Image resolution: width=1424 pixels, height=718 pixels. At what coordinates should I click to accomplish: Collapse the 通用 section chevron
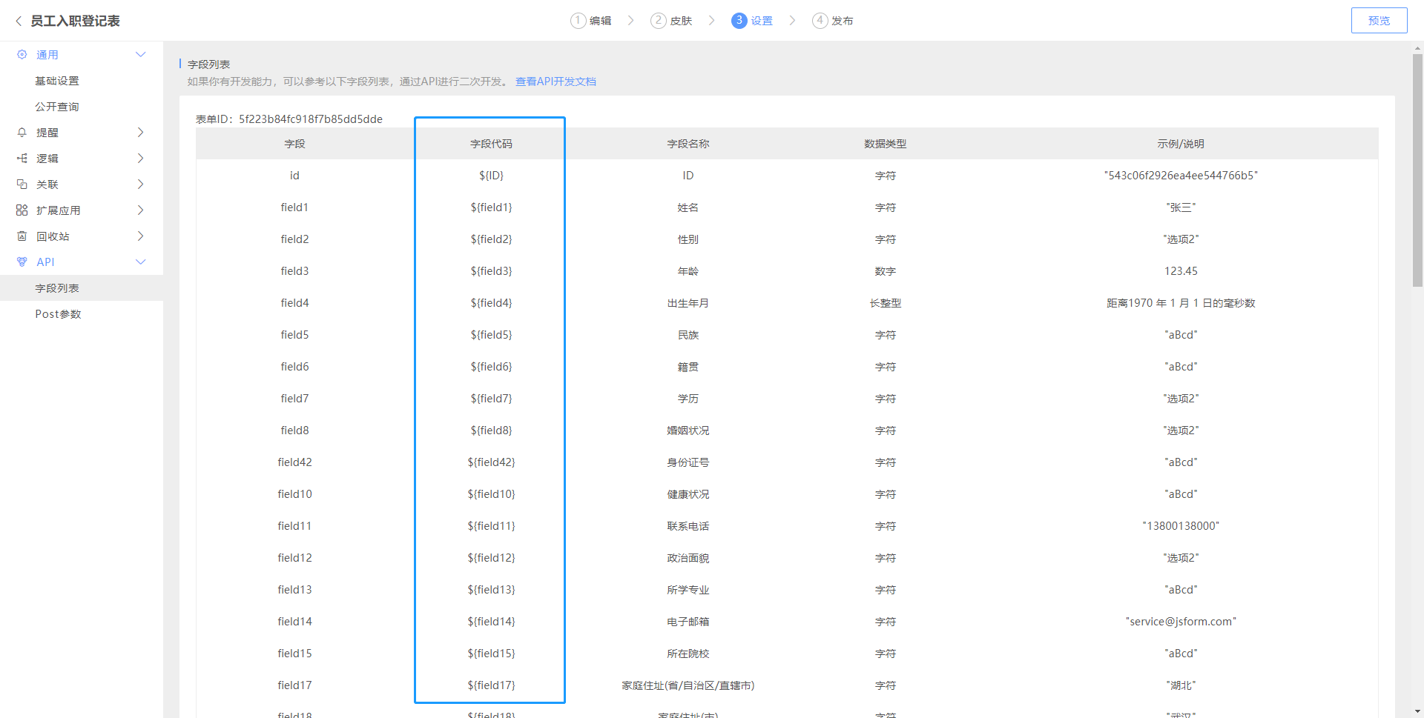coord(140,55)
